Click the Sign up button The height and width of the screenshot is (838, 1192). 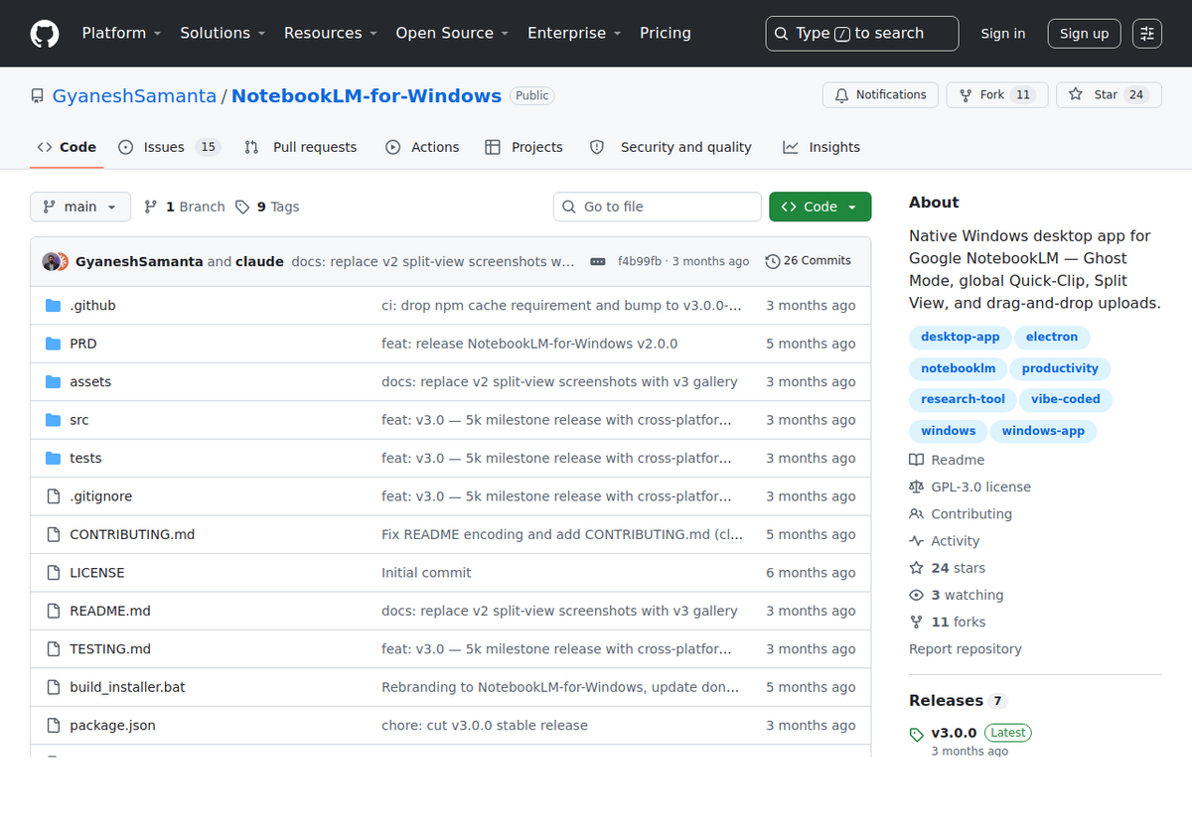click(1084, 34)
